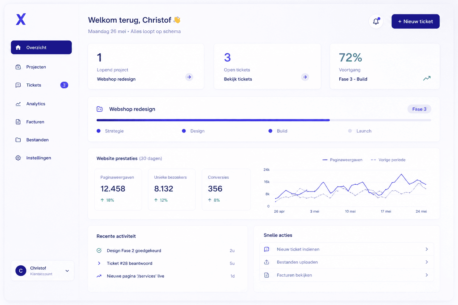
Task: Click the 72% progress value
Action: 350,57
